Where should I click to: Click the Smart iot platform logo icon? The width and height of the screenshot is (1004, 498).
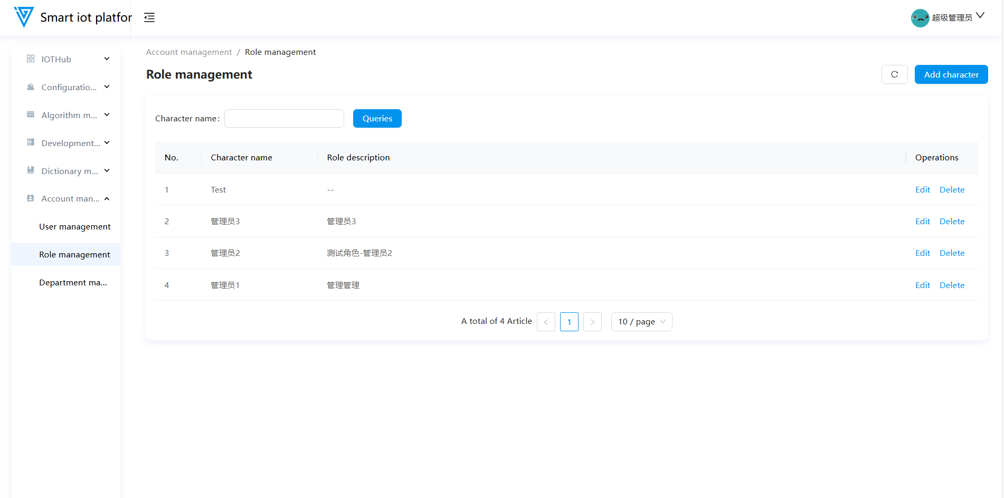coord(24,17)
